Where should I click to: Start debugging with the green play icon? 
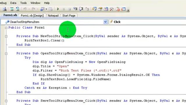click(58, 9)
